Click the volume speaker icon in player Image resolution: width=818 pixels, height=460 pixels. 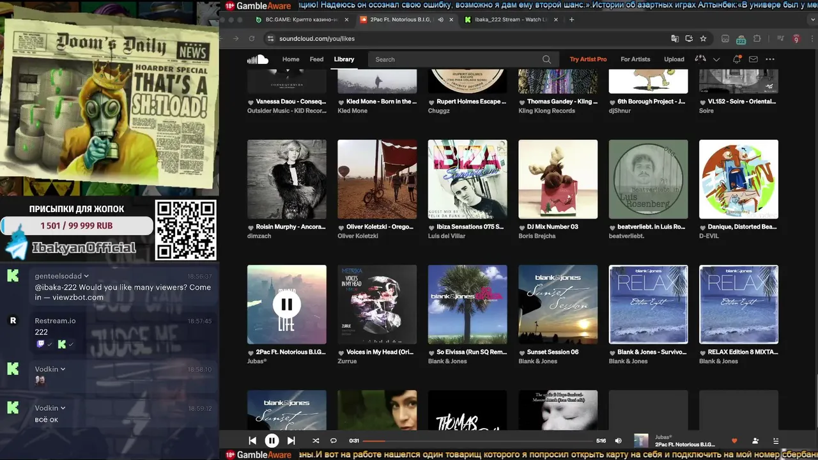618,441
